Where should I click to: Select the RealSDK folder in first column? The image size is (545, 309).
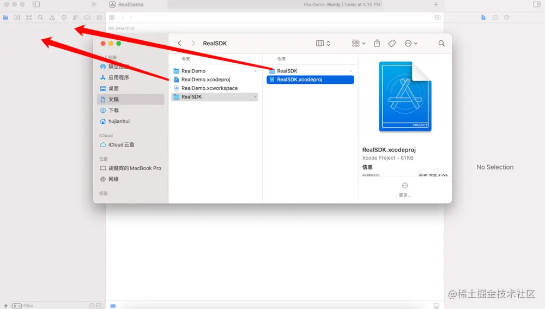tap(215, 96)
